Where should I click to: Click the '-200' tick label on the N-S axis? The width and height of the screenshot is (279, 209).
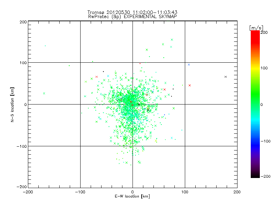[22, 187]
